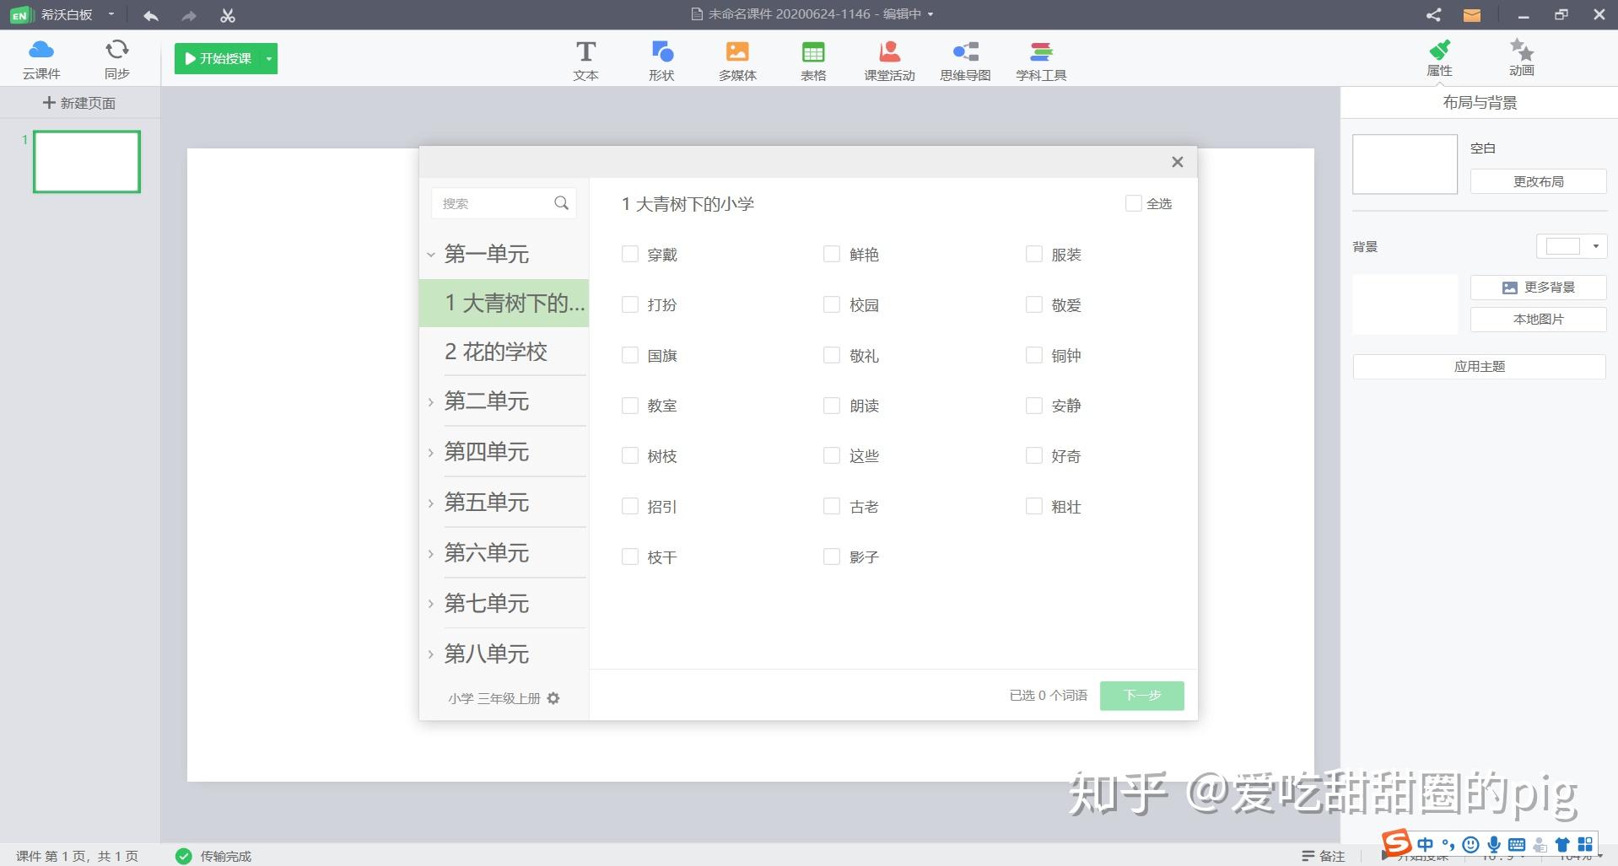Viewport: 1618px width, 866px height.
Task: Click the 更改布局 change layout button
Action: click(x=1538, y=181)
